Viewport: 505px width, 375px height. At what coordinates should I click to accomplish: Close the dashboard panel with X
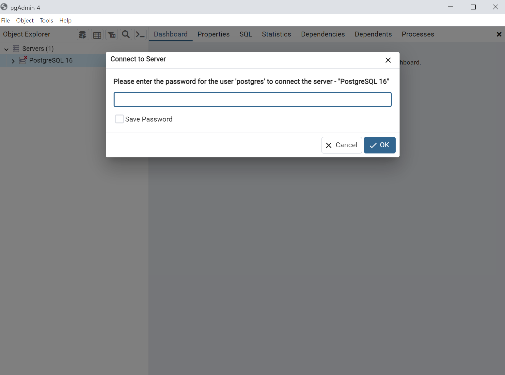[x=499, y=34]
